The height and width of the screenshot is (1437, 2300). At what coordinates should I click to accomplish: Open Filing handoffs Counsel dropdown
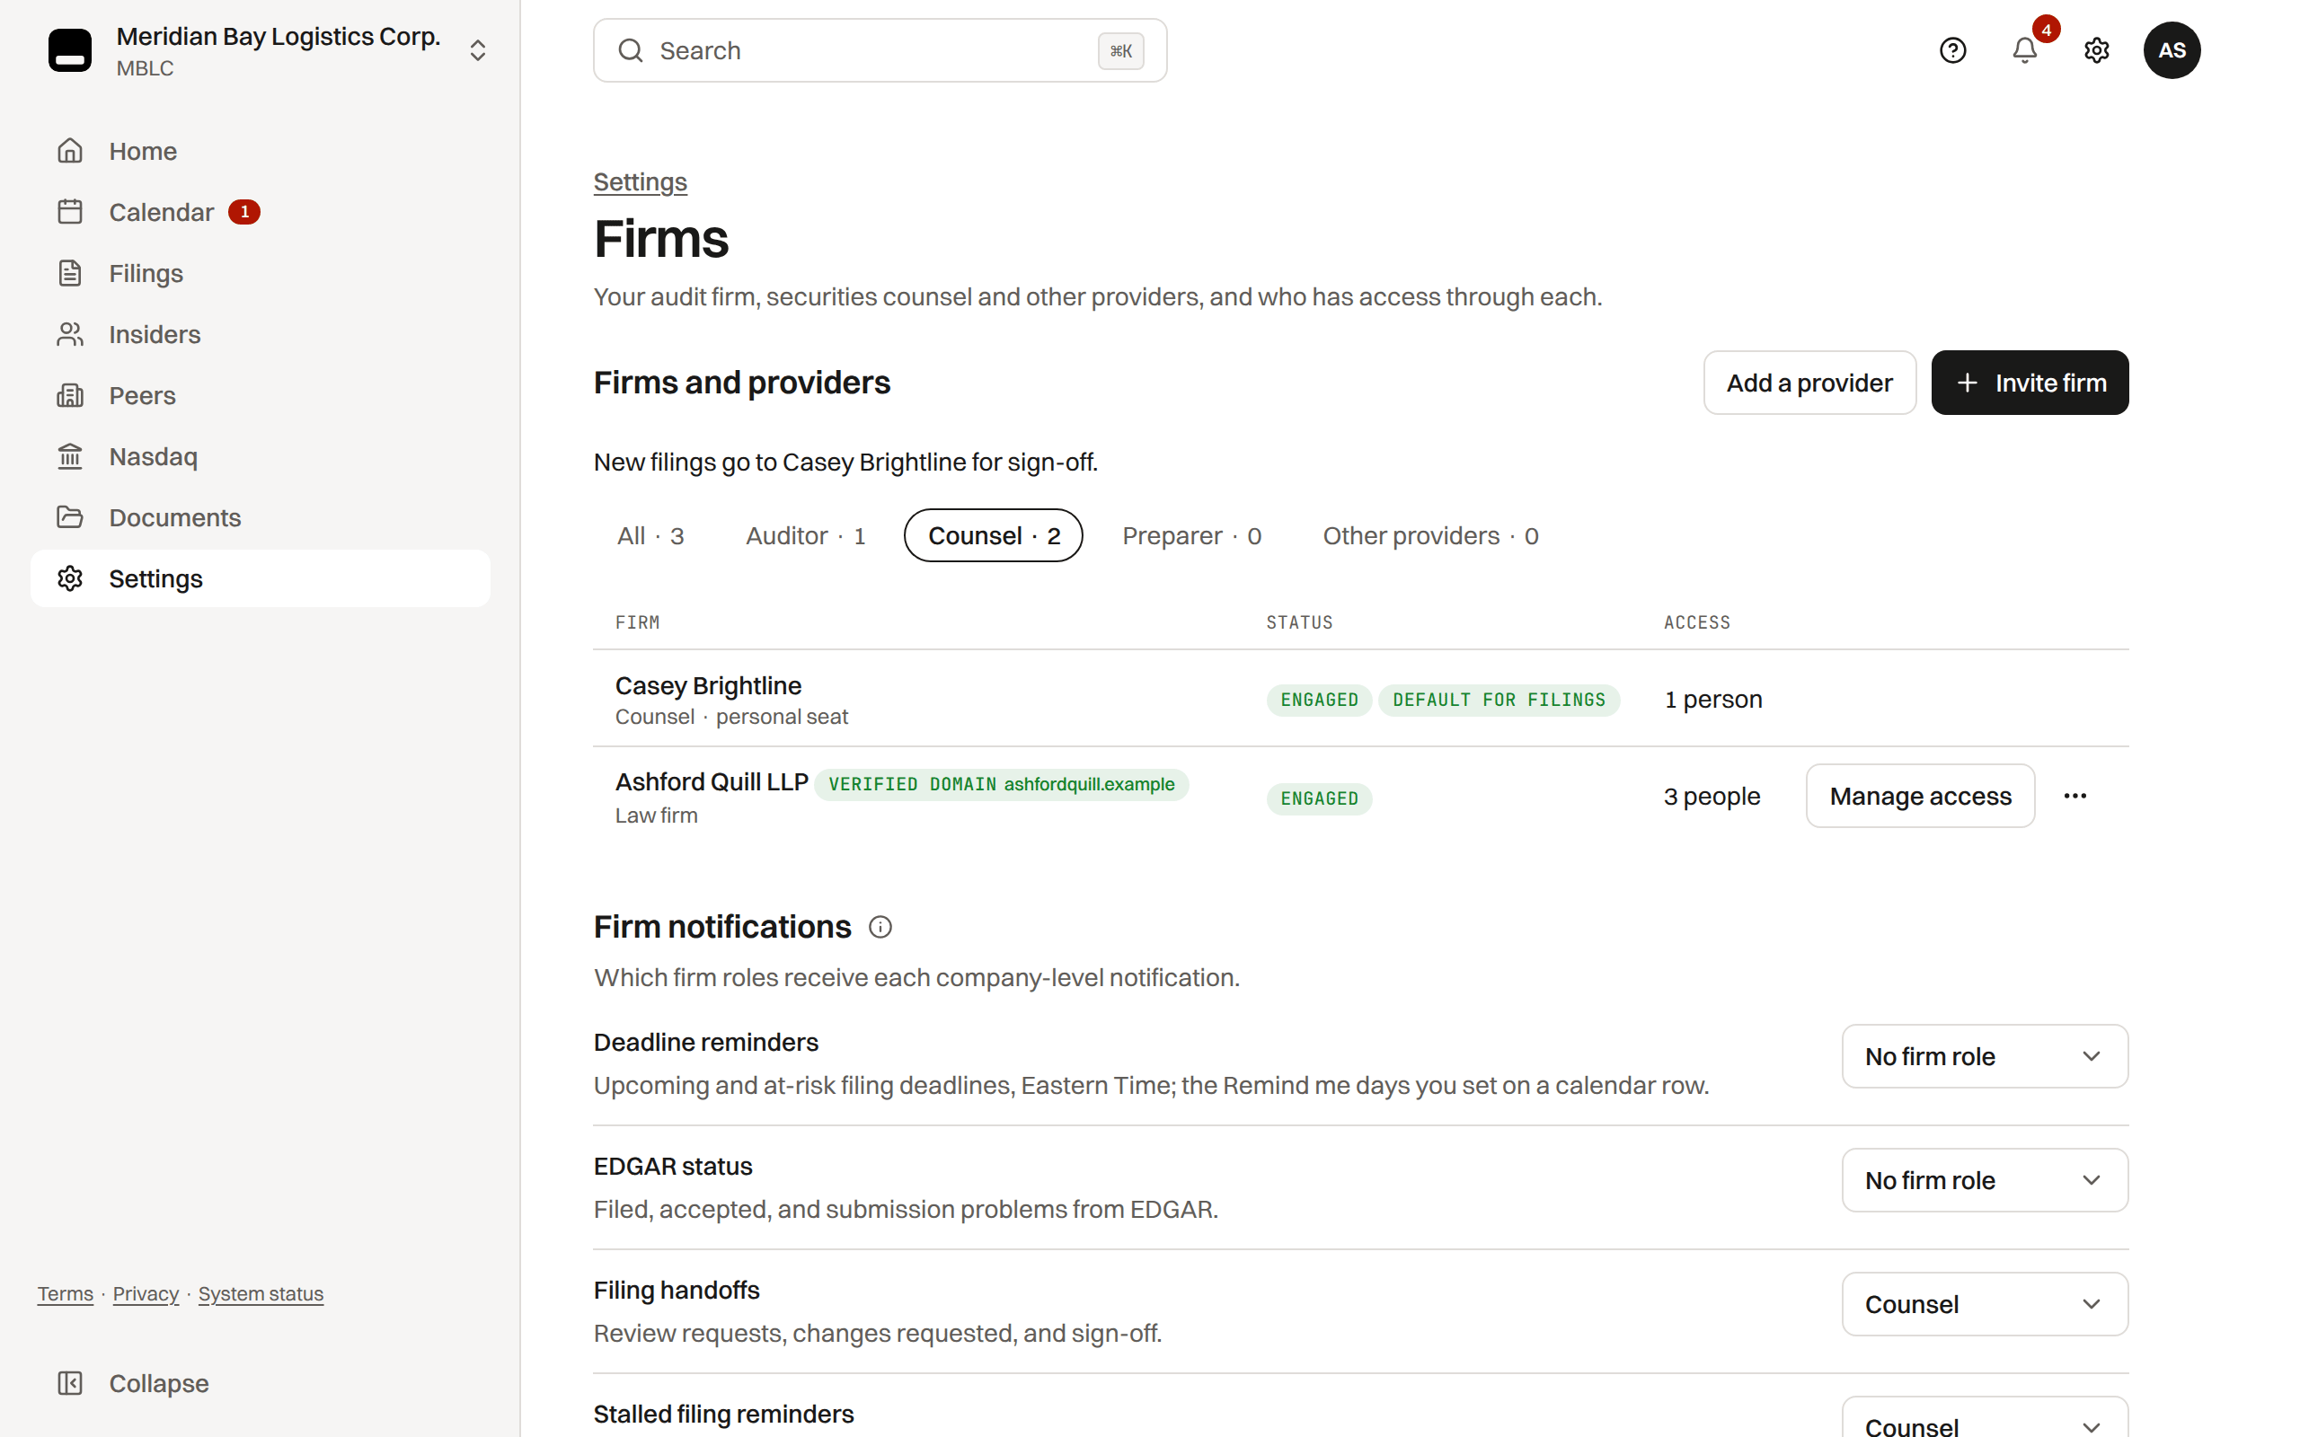click(1985, 1304)
